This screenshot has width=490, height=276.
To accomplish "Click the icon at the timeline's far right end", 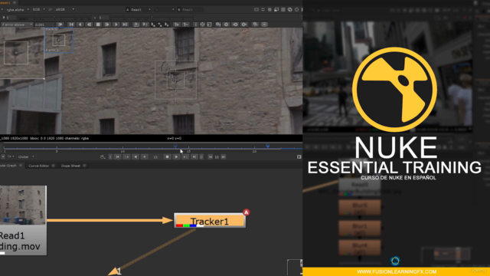I will (x=299, y=156).
